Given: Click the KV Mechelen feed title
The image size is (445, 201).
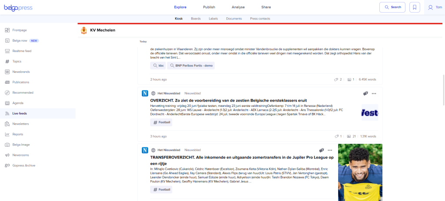Looking at the screenshot, I should coord(103,30).
